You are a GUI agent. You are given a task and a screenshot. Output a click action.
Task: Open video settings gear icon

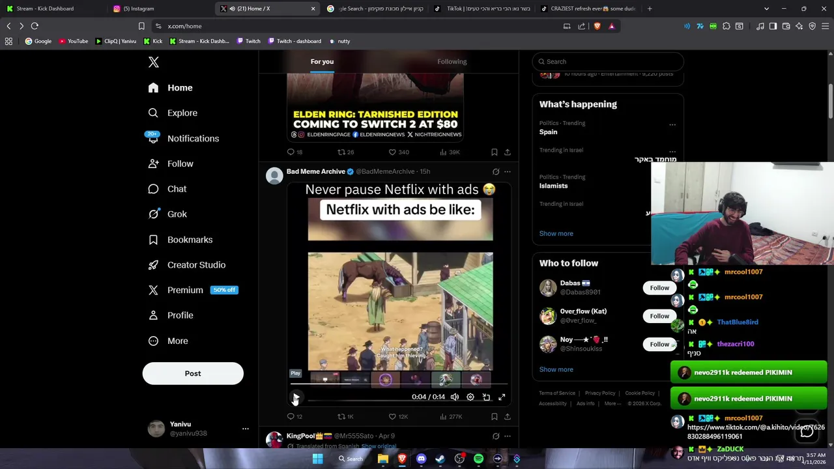tap(470, 397)
